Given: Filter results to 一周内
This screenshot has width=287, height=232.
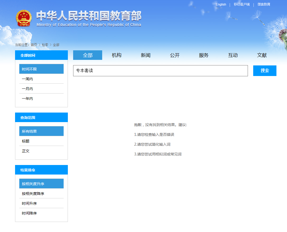Looking at the screenshot, I should 41,79.
